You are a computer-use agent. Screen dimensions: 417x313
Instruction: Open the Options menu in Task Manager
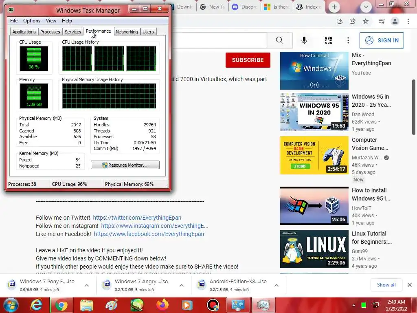tap(32, 21)
